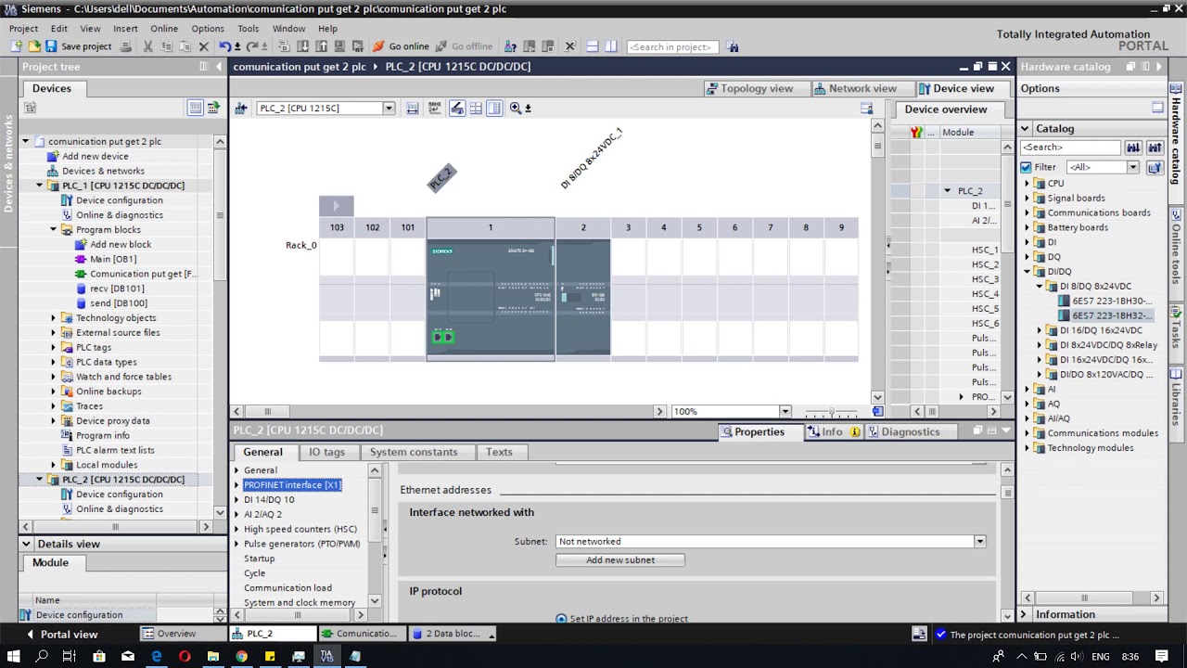The width and height of the screenshot is (1187, 668).
Task: Expand PLC tags under PLC_1
Action: [x=53, y=348]
